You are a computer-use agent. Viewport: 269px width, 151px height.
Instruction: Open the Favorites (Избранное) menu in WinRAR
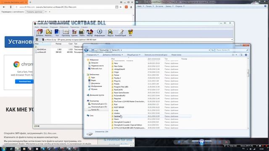[x=64, y=27]
